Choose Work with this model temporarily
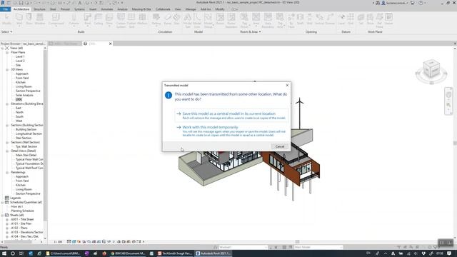The width and height of the screenshot is (457, 257). (x=231, y=131)
